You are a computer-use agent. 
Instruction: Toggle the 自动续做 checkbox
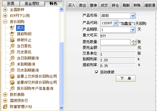click(97, 72)
